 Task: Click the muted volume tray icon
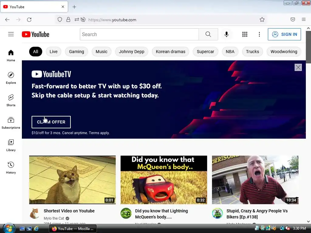(288, 228)
